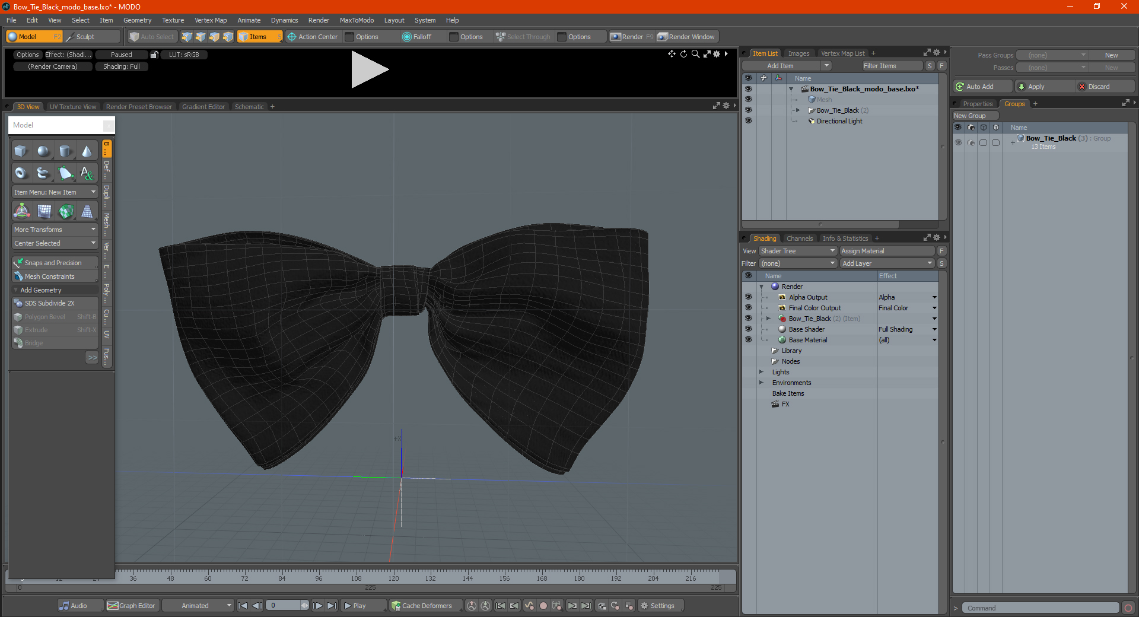Add a sphere primitive from the Model toolbox
This screenshot has height=617, width=1139.
point(43,151)
